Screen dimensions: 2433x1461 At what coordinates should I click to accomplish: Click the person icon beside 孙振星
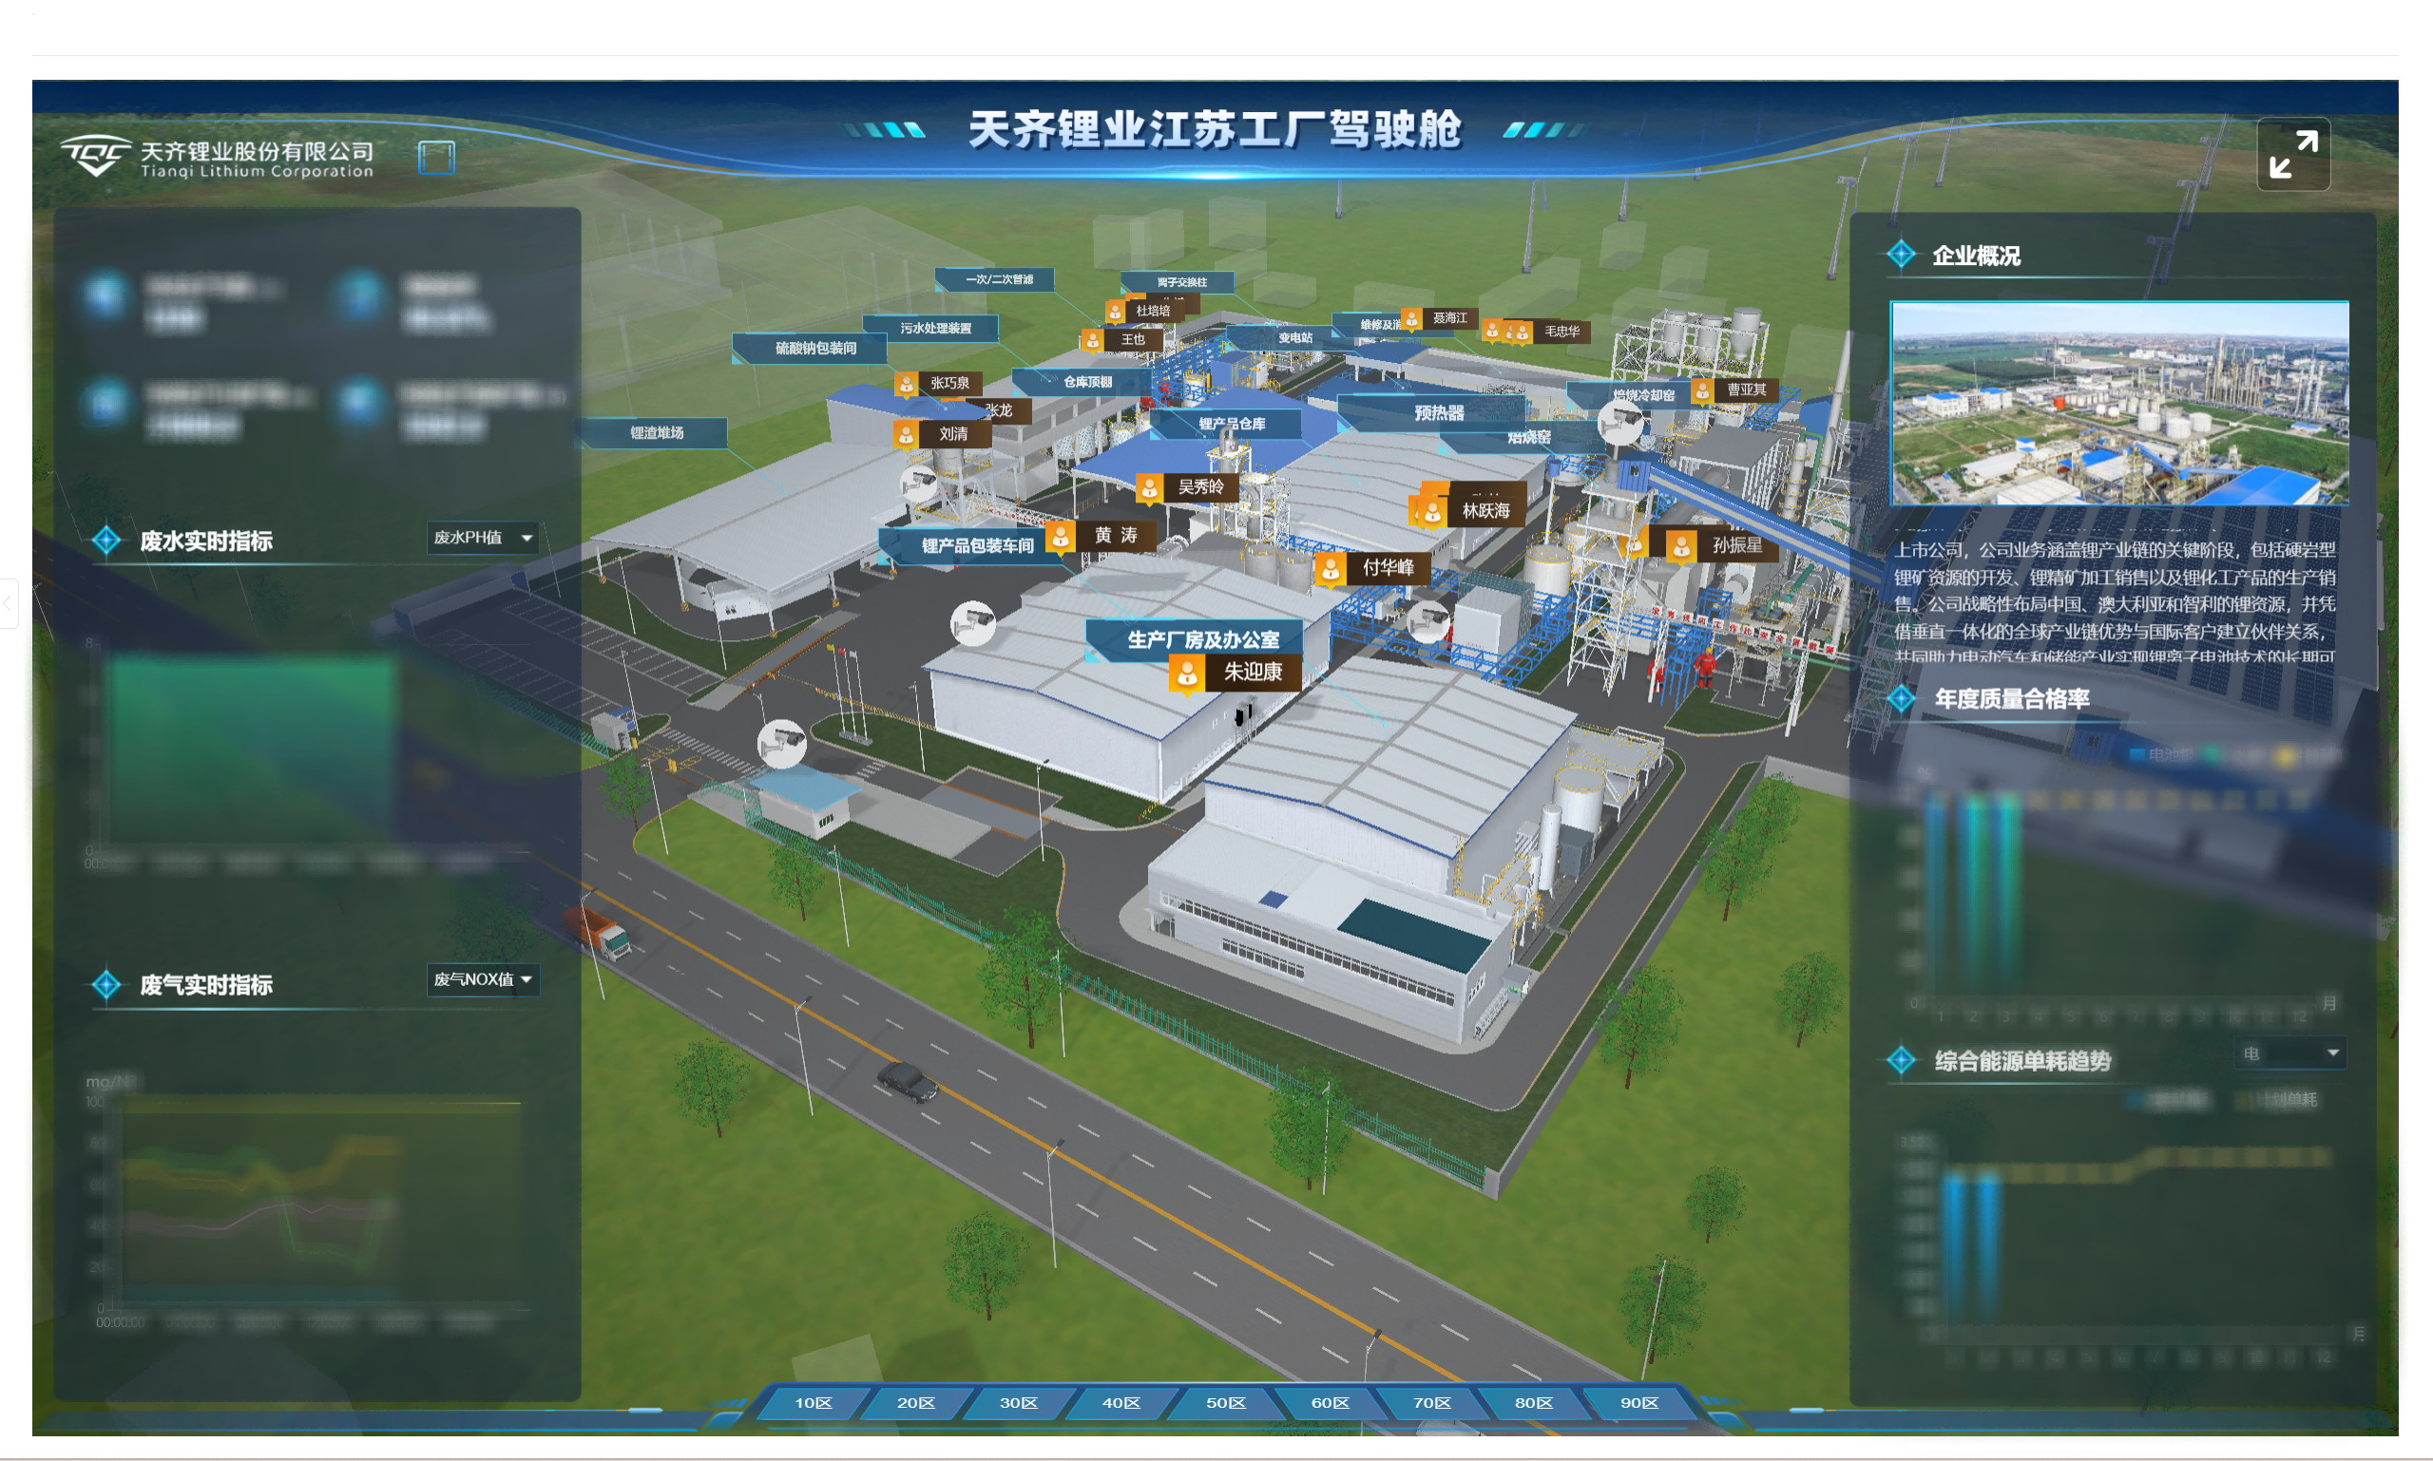click(x=1681, y=546)
